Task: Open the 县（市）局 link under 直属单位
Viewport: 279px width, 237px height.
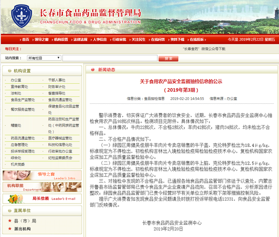Action: click(25, 221)
